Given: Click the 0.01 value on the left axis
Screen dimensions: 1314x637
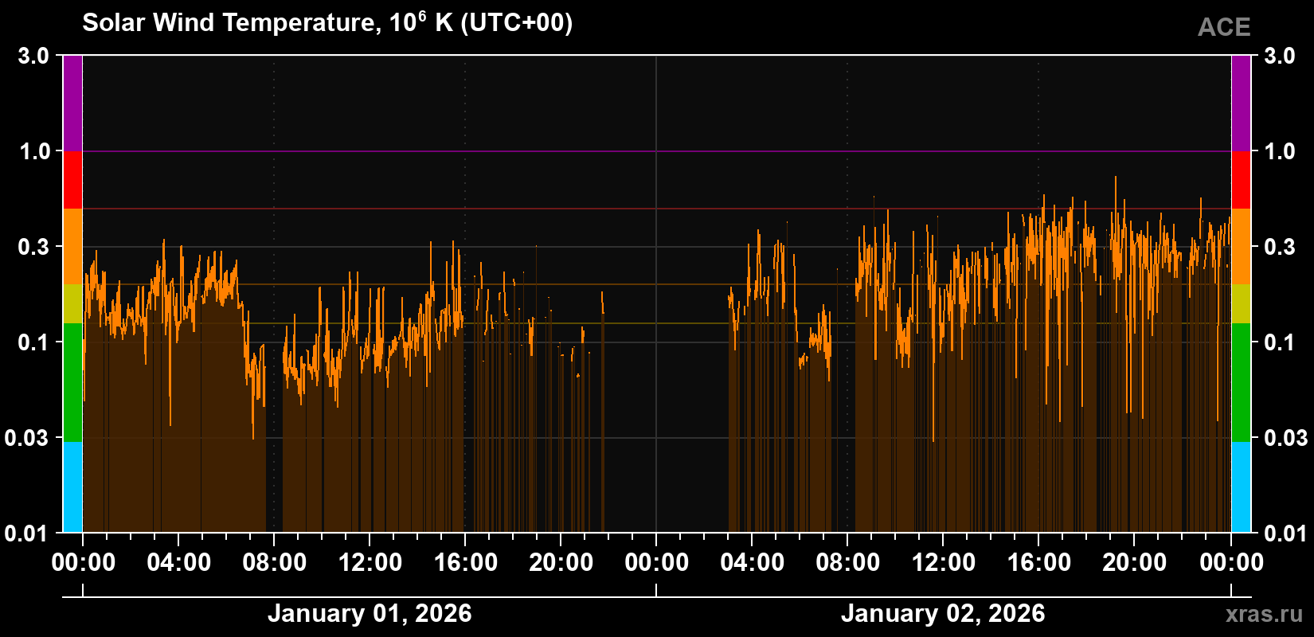Looking at the screenshot, I should (27, 533).
